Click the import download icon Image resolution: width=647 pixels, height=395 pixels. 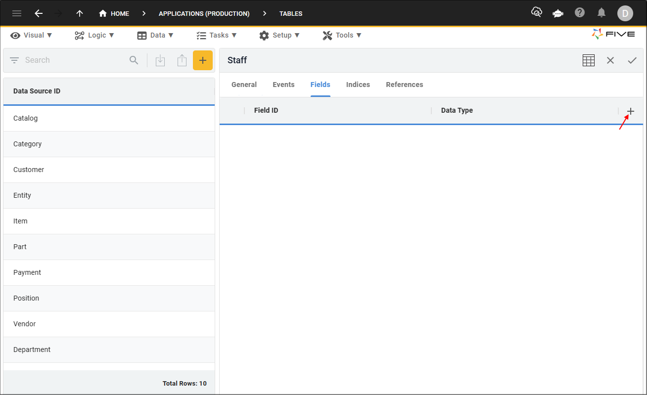pyautogui.click(x=160, y=60)
